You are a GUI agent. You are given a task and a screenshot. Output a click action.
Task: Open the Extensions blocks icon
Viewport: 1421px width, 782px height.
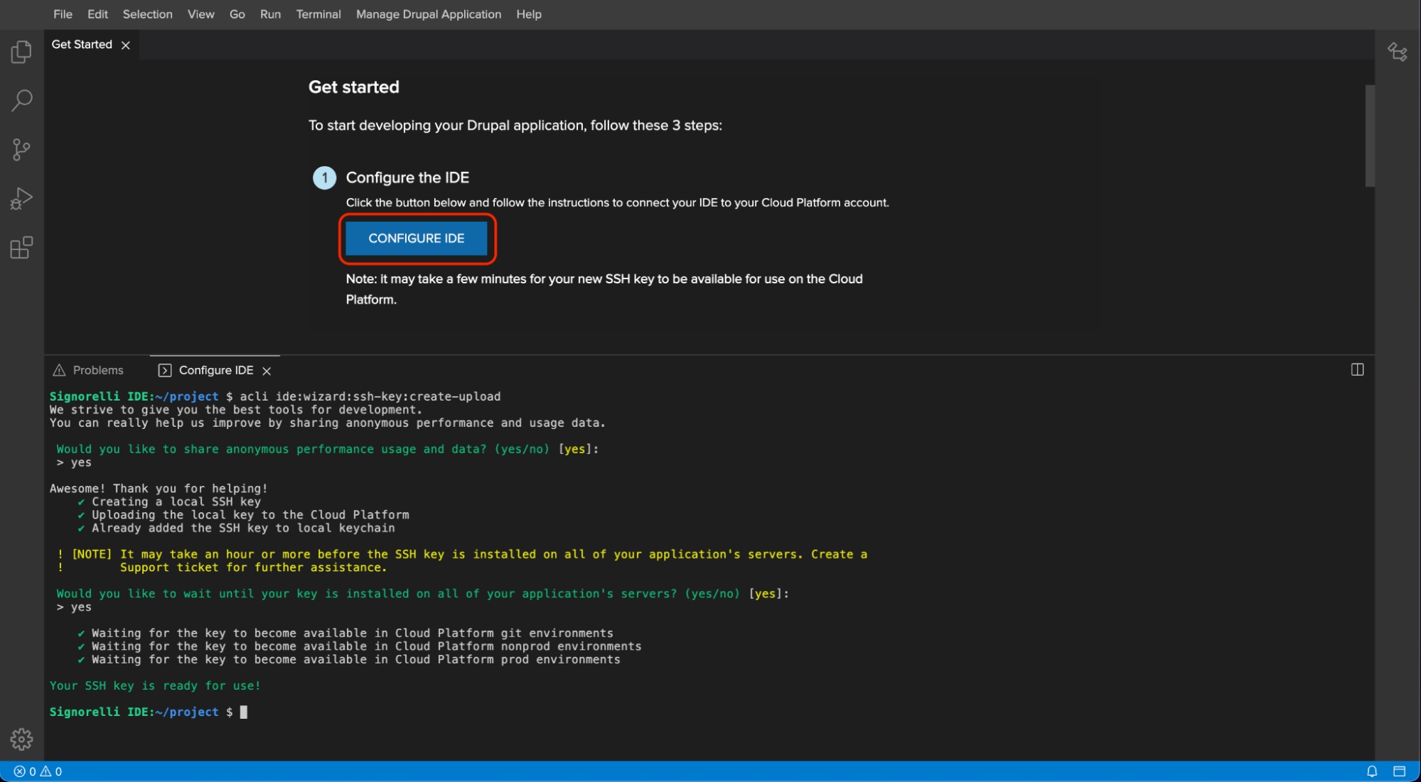pos(21,248)
